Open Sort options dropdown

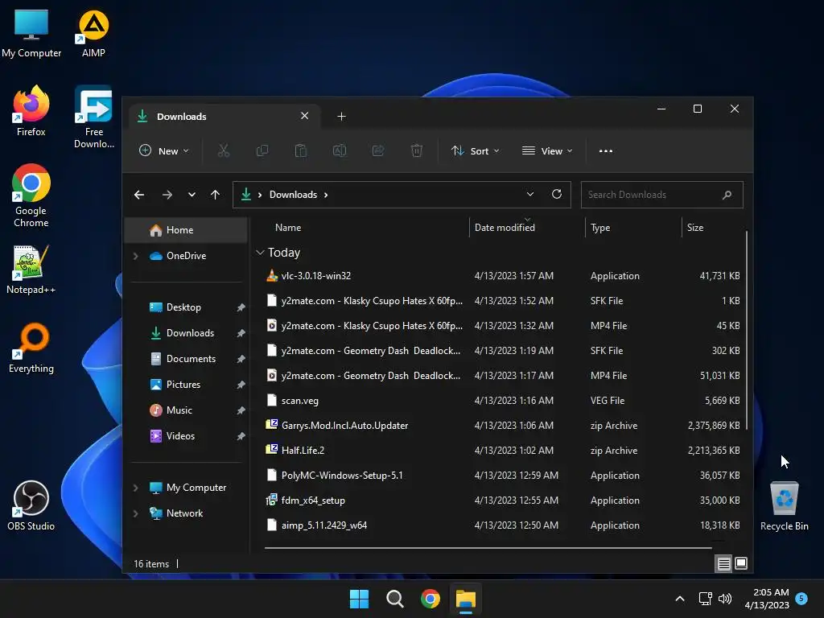(475, 151)
